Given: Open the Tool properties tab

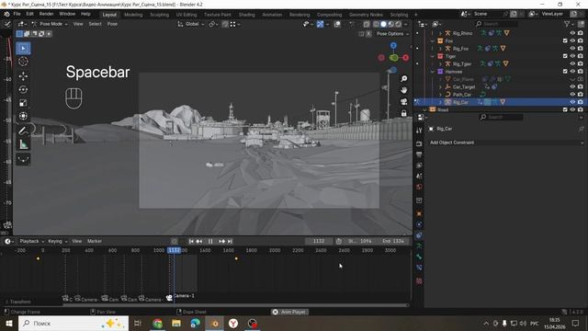Looking at the screenshot, I should [x=419, y=131].
